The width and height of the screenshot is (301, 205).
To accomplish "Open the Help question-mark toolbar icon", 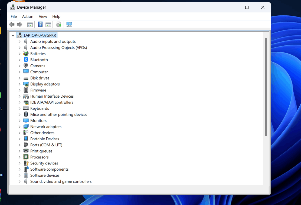I will pos(40,24).
